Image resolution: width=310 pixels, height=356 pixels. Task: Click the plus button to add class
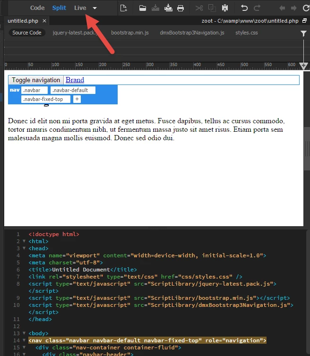tap(77, 99)
